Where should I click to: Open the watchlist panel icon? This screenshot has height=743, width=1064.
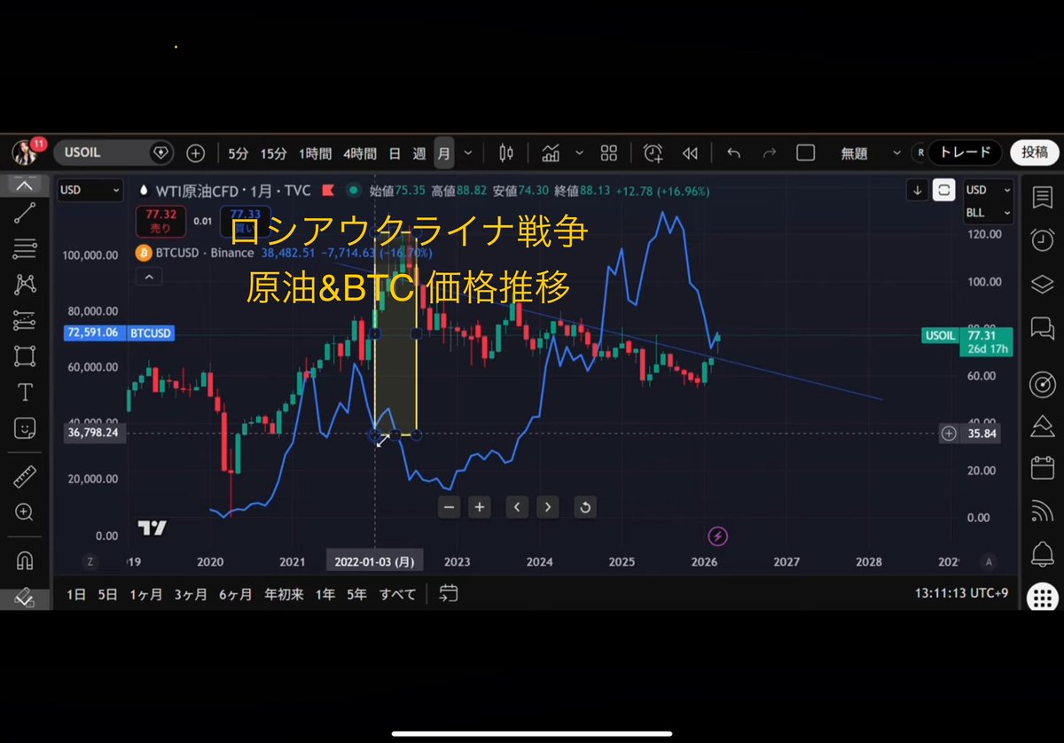click(1041, 197)
